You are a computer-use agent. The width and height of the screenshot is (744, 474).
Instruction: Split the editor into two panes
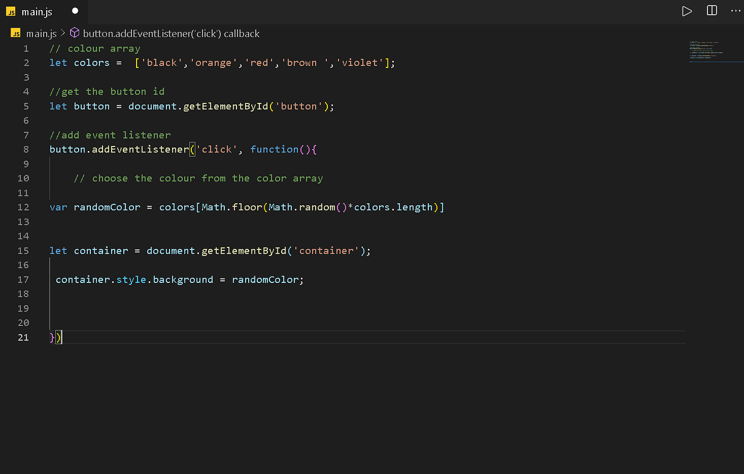click(x=712, y=11)
